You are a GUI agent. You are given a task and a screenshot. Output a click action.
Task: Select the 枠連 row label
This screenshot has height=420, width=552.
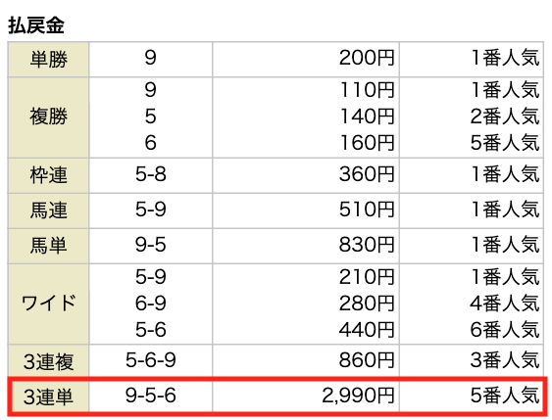click(x=48, y=175)
